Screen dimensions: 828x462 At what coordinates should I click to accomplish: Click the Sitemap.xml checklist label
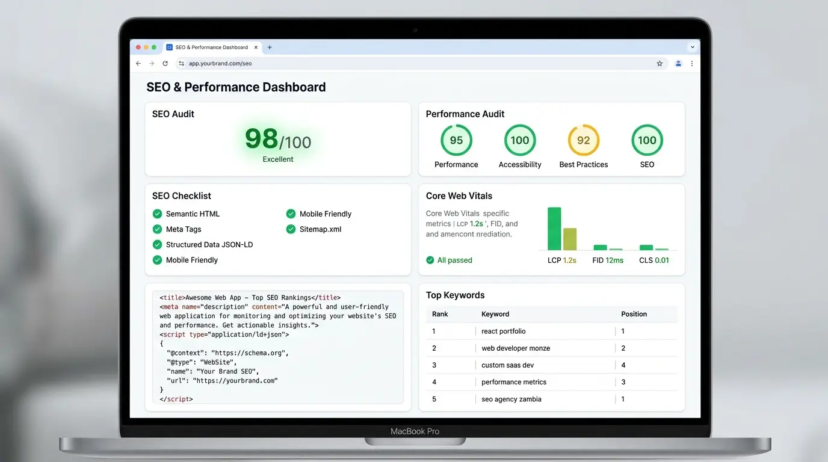(x=320, y=229)
